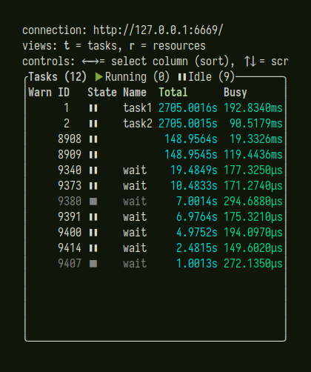The image size is (311, 372).
Task: Click busy time 90.5179ms
Action: (x=256, y=124)
